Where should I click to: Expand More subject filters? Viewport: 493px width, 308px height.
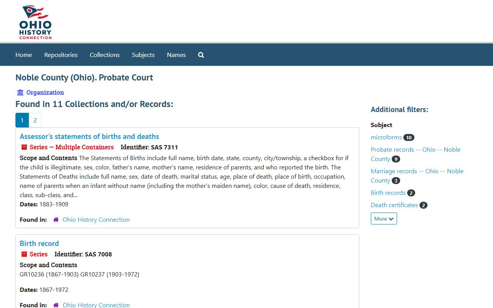tap(384, 219)
